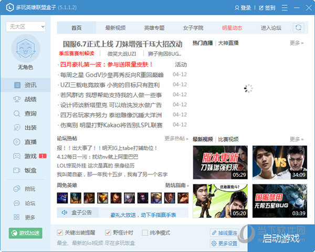Click the 掉线重连 button
Viewport: 315px width, 252px height.
225,233
